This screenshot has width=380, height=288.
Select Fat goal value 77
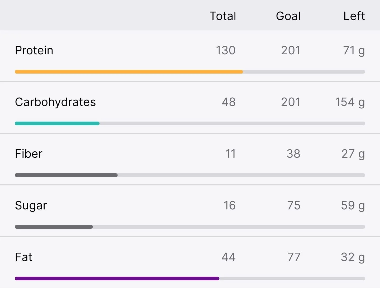(294, 257)
